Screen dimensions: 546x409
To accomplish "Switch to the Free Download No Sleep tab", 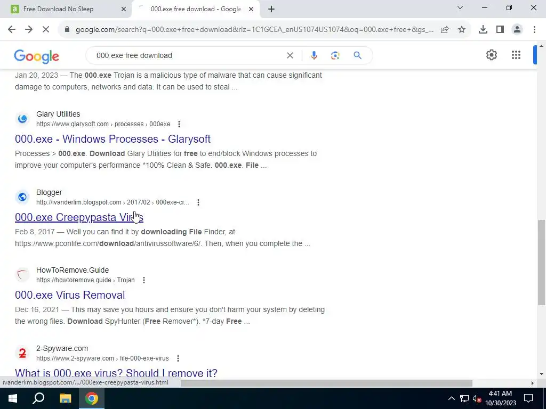I will tap(66, 9).
